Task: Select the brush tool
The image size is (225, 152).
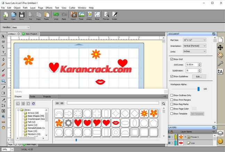Action: (x=3, y=70)
